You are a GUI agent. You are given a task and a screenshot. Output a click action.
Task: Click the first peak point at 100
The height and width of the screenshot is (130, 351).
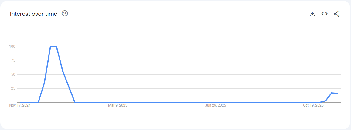click(x=50, y=46)
